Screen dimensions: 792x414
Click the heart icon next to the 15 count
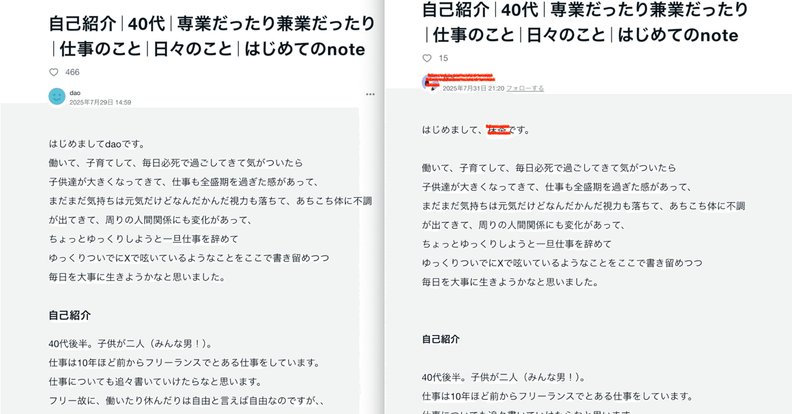point(427,57)
